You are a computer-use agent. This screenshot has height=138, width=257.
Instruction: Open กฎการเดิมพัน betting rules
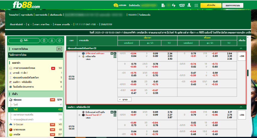pyautogui.click(x=27, y=15)
